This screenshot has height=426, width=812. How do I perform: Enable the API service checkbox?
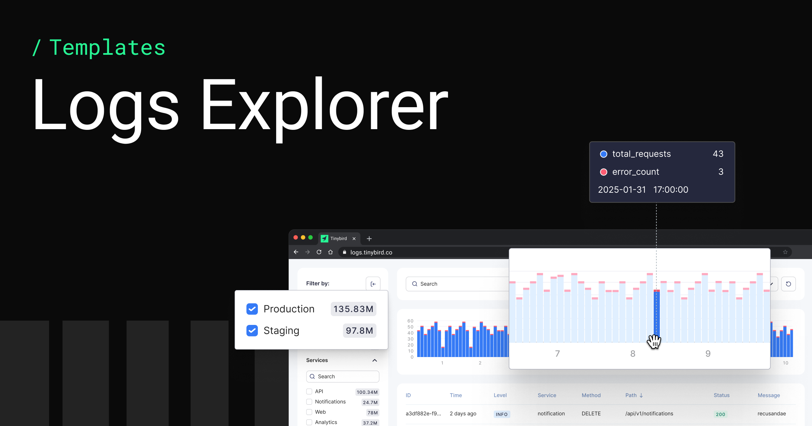309,391
